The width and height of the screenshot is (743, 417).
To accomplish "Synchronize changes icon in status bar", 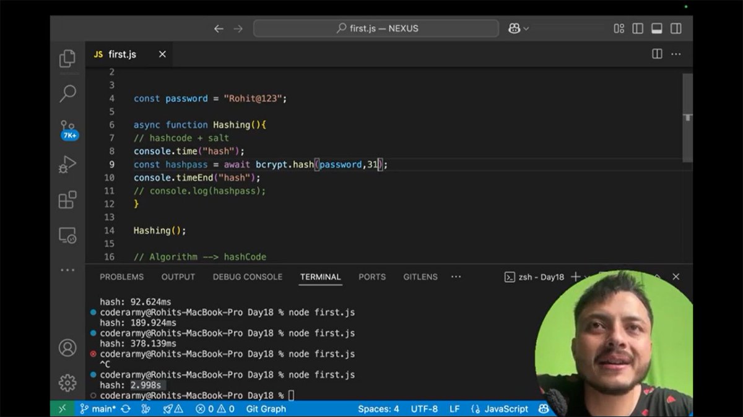I will (126, 409).
